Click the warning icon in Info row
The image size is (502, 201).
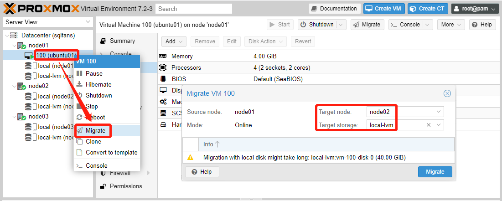click(191, 157)
